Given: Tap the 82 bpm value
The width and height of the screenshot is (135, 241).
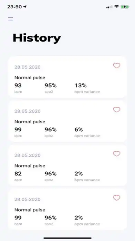Looking at the screenshot, I should pyautogui.click(x=18, y=174).
